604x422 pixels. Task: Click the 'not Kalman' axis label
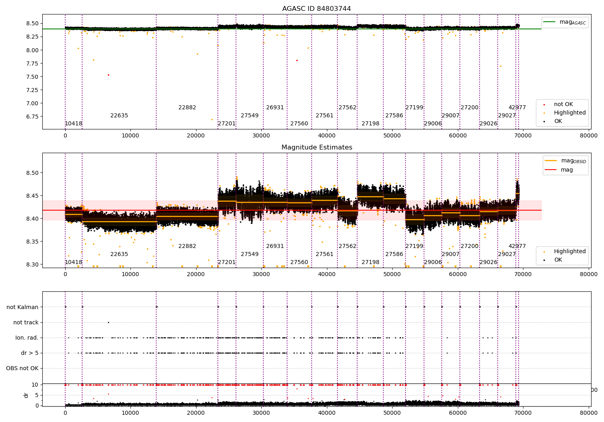pyautogui.click(x=23, y=307)
